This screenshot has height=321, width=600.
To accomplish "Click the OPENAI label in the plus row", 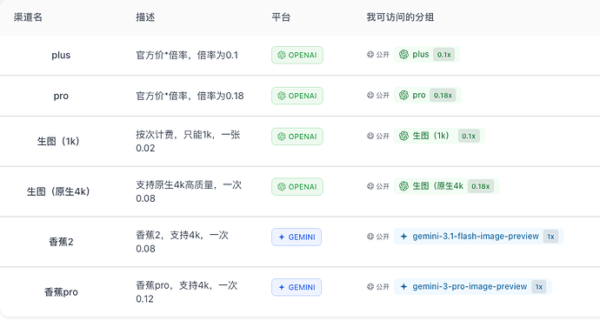I will pos(303,55).
